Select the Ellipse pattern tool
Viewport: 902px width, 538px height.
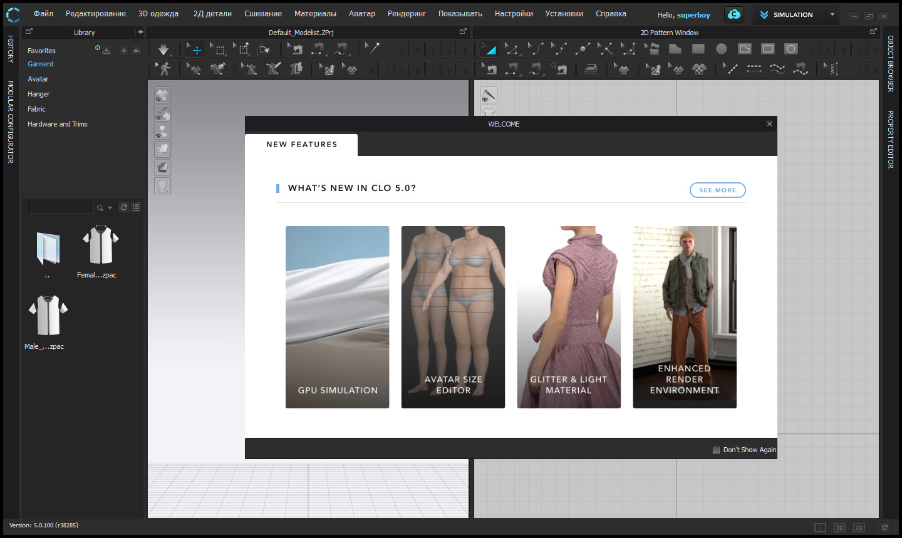click(x=722, y=49)
